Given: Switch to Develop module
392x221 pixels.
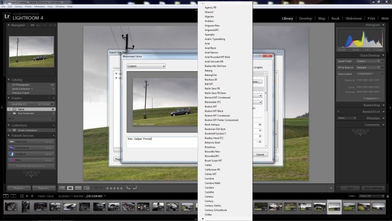Looking at the screenshot, I should tap(306, 18).
